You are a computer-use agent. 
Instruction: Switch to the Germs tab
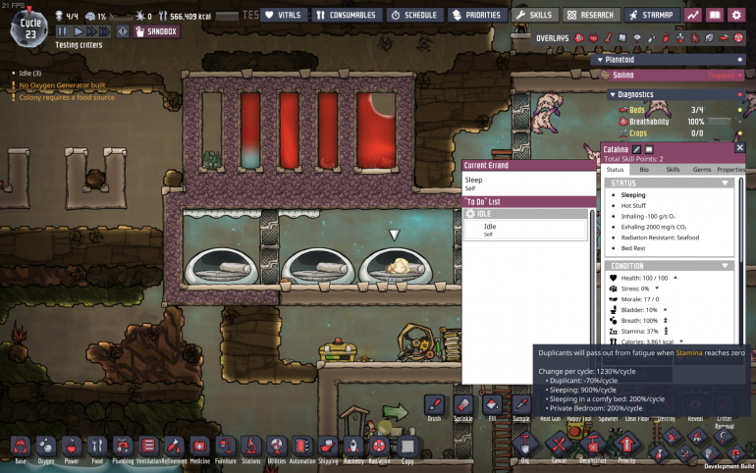702,170
